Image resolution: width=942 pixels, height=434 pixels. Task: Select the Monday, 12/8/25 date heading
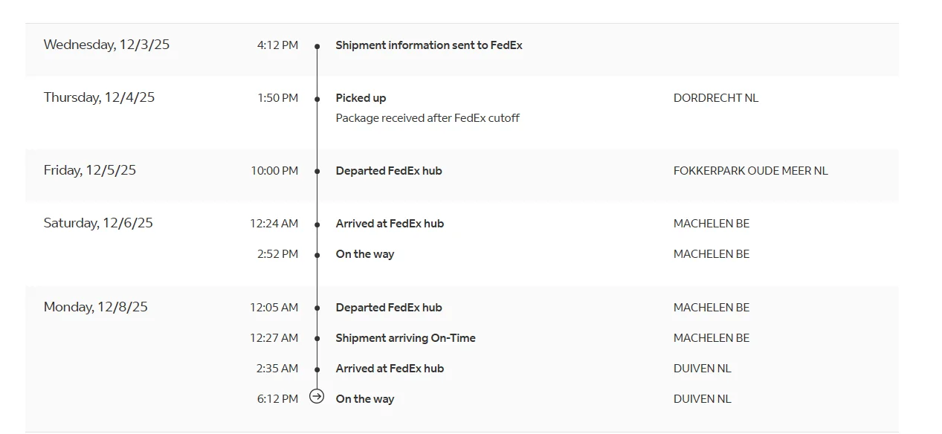click(x=96, y=307)
